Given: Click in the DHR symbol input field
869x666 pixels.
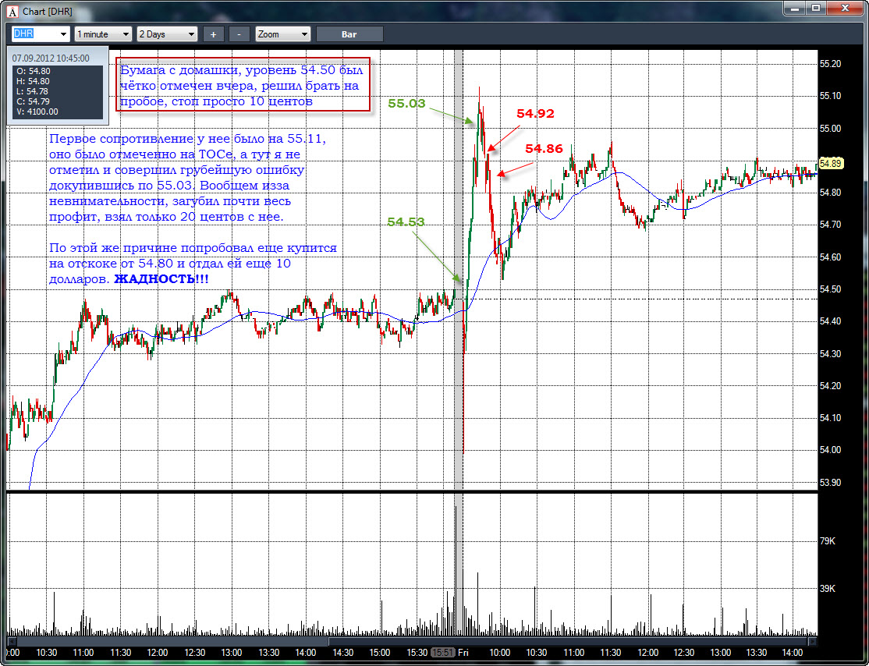Looking at the screenshot, I should tap(34, 34).
